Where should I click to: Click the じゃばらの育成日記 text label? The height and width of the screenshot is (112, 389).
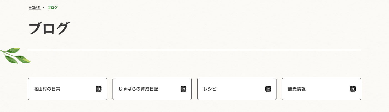138,89
